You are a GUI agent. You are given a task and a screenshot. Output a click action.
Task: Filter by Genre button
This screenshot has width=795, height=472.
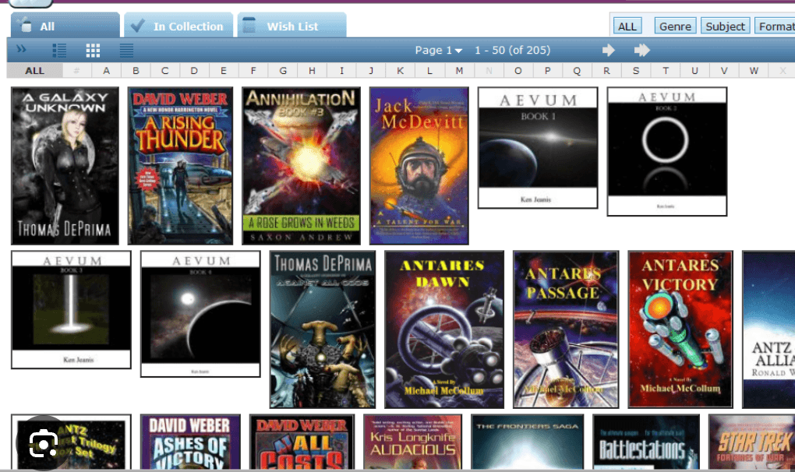coord(674,26)
